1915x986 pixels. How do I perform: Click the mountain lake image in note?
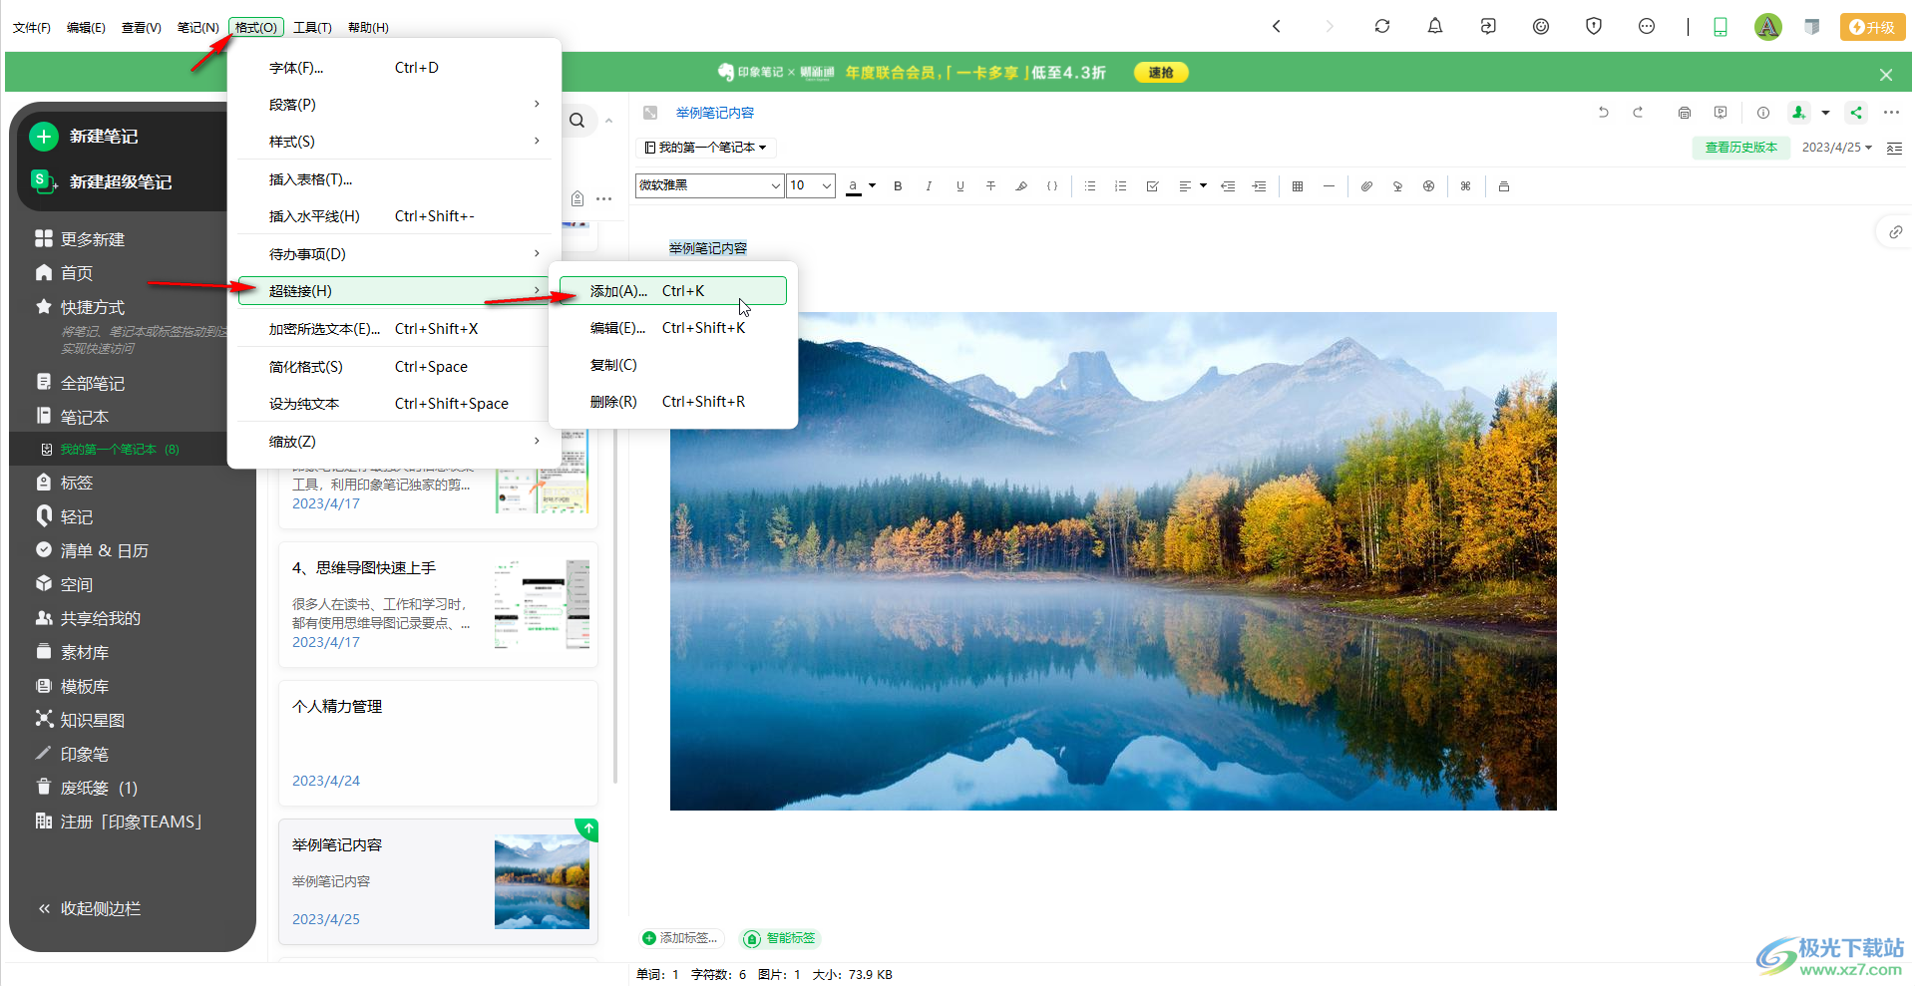(x=1113, y=561)
